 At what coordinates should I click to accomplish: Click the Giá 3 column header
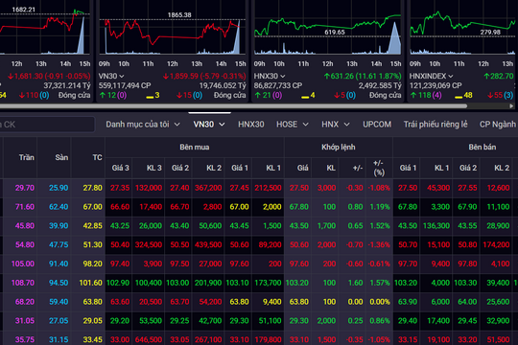coord(120,168)
